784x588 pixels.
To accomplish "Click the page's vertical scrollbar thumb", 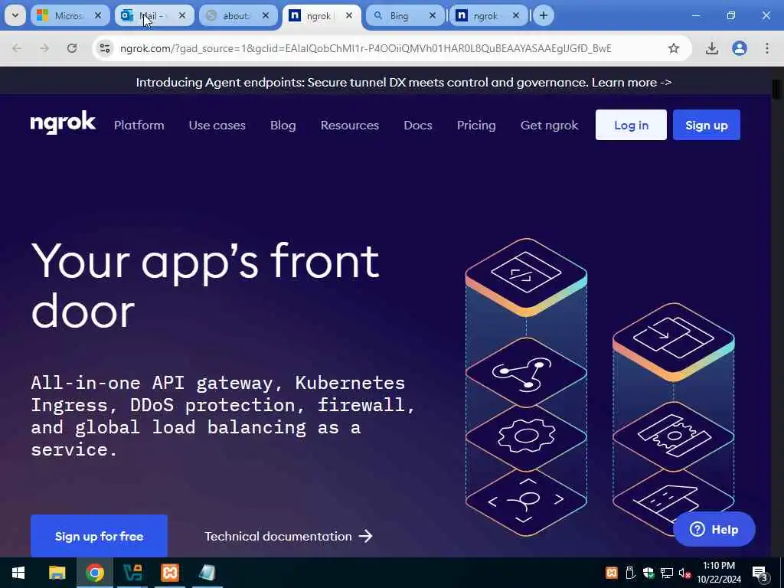I will coord(776,90).
